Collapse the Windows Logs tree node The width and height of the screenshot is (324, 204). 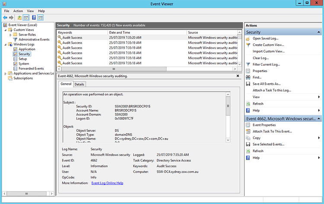tap(5, 44)
